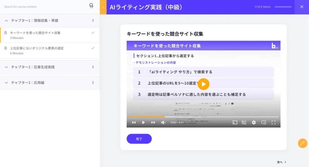Screen dimensions: 309x167
Task: Mute the video using the speaker icon
Action: click(163, 123)
